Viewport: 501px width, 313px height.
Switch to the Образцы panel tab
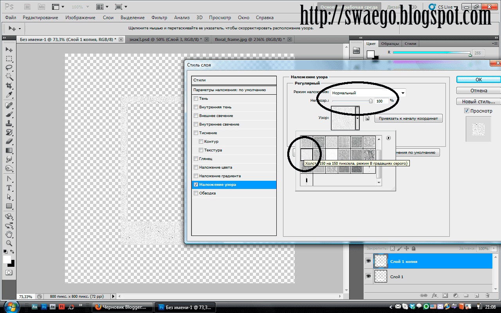tap(390, 43)
